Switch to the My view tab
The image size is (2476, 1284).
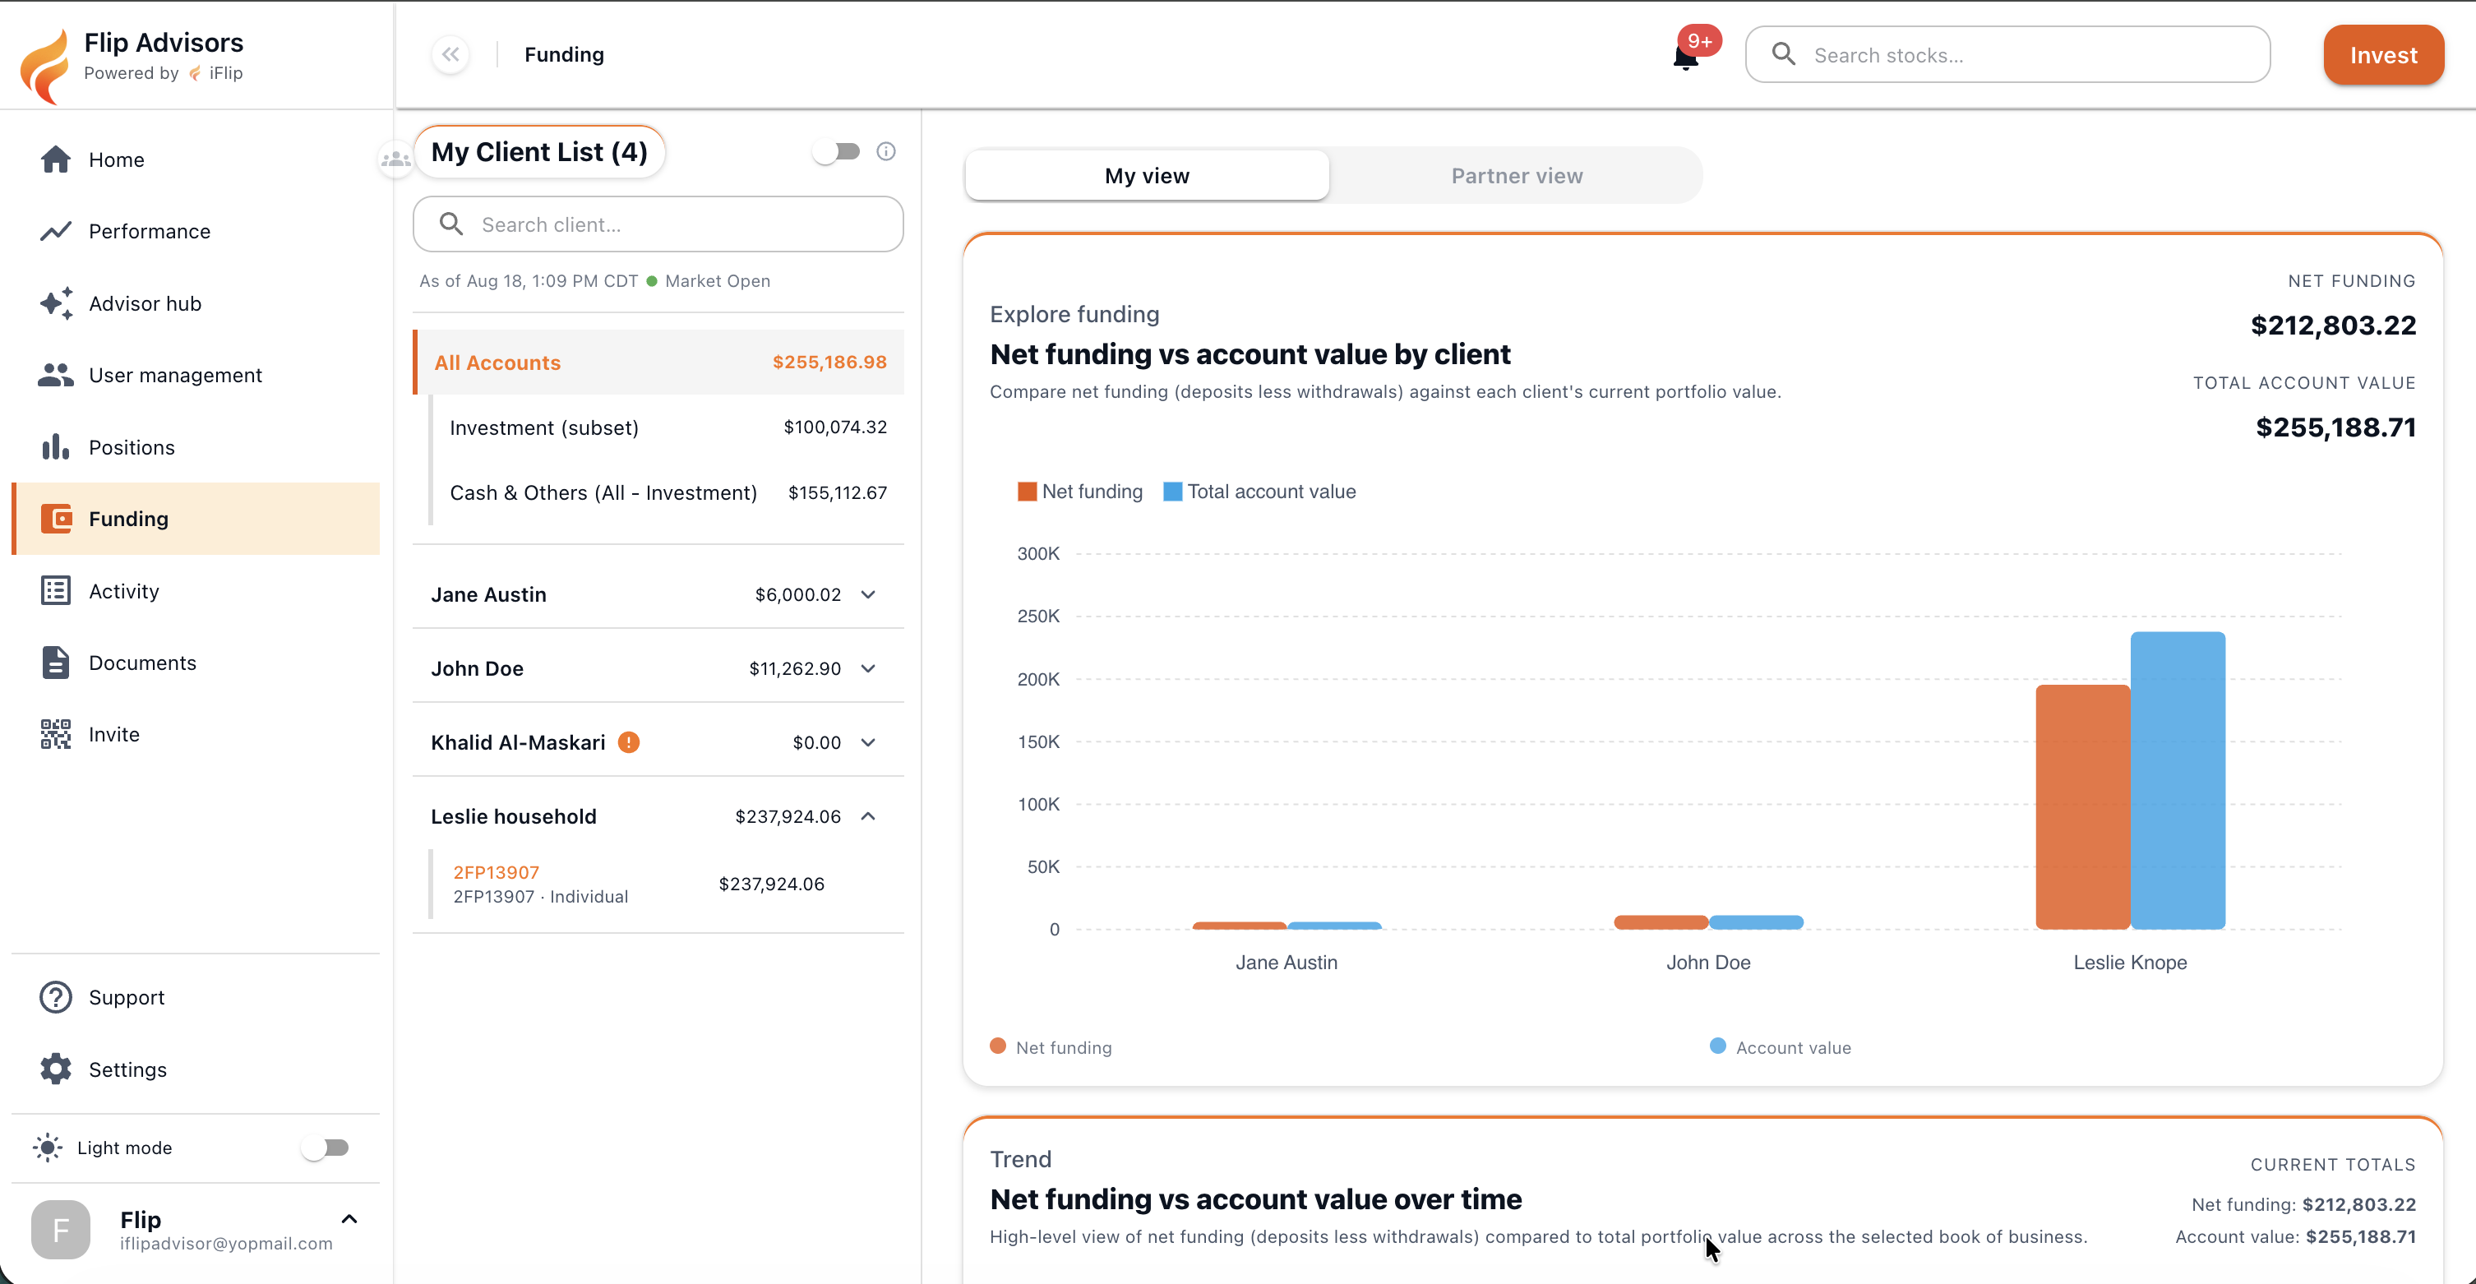point(1147,176)
